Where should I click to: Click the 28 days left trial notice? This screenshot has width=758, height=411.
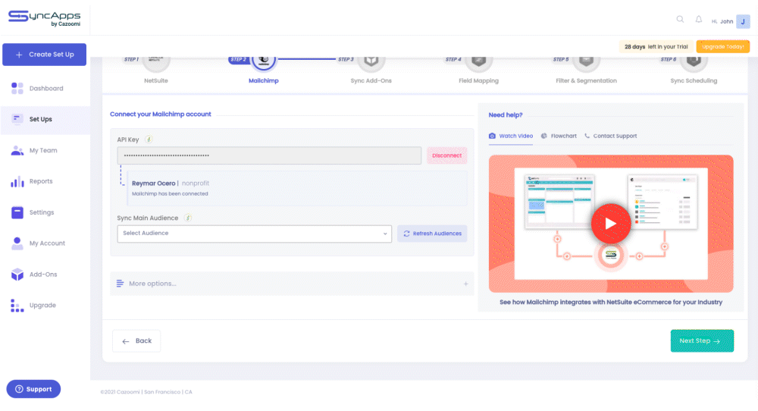click(x=656, y=46)
